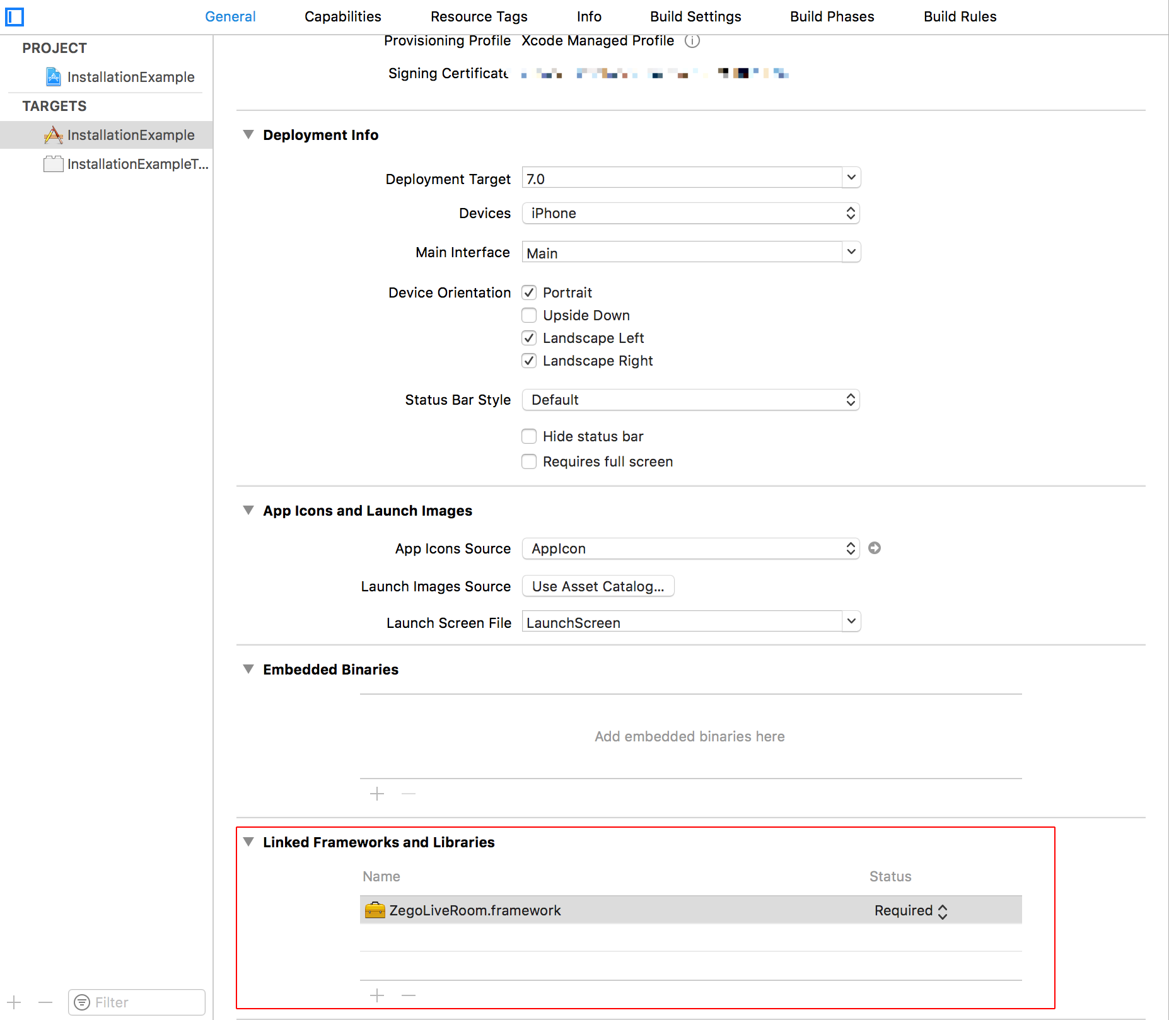Switch to the General tab
Screen dimensions: 1169x1020
coord(230,16)
